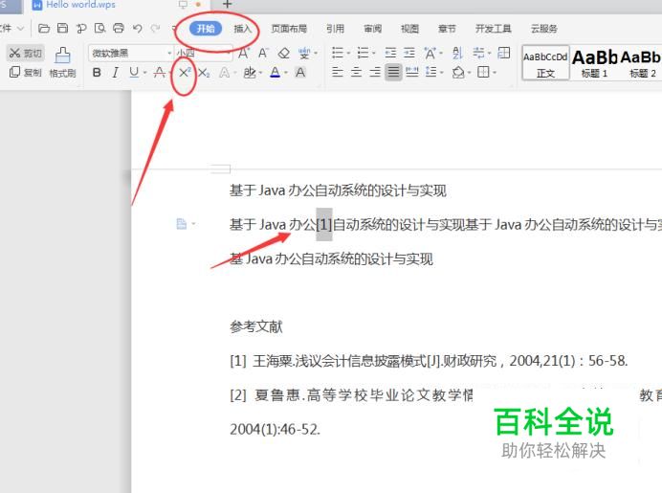This screenshot has height=493, width=662.
Task: Click the Copy (复制) button
Action: pos(25,72)
